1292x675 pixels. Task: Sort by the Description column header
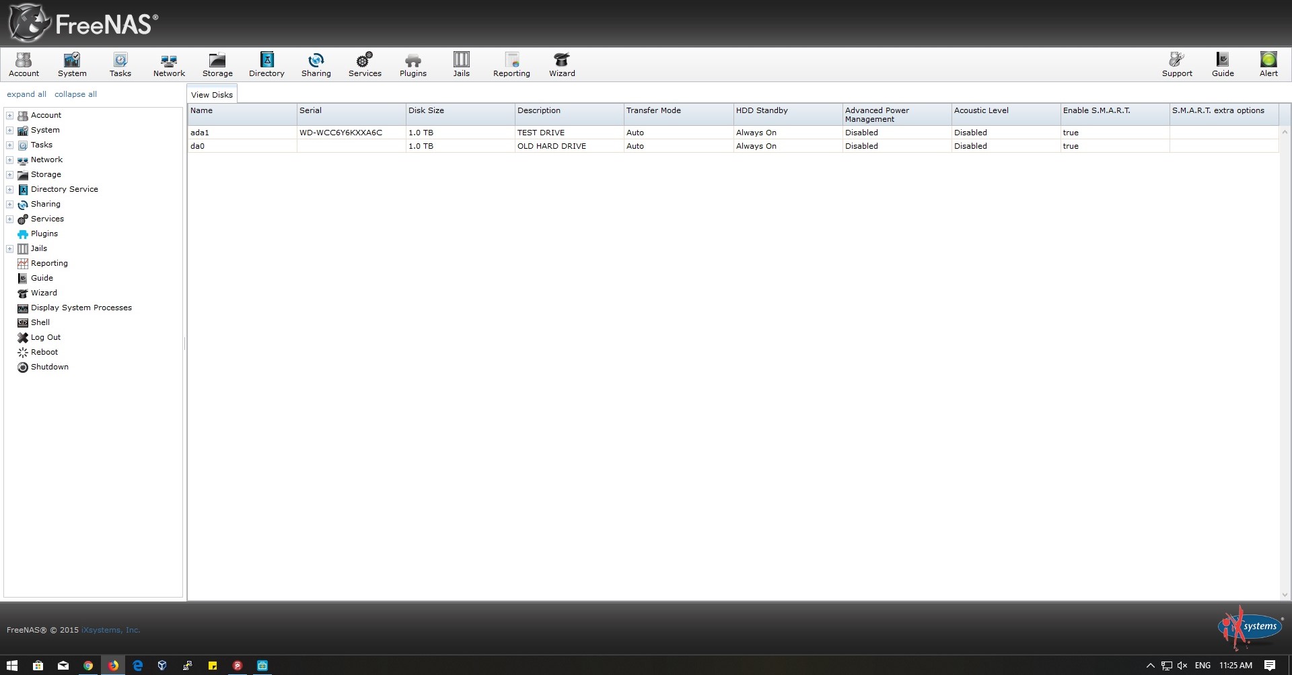(x=569, y=114)
